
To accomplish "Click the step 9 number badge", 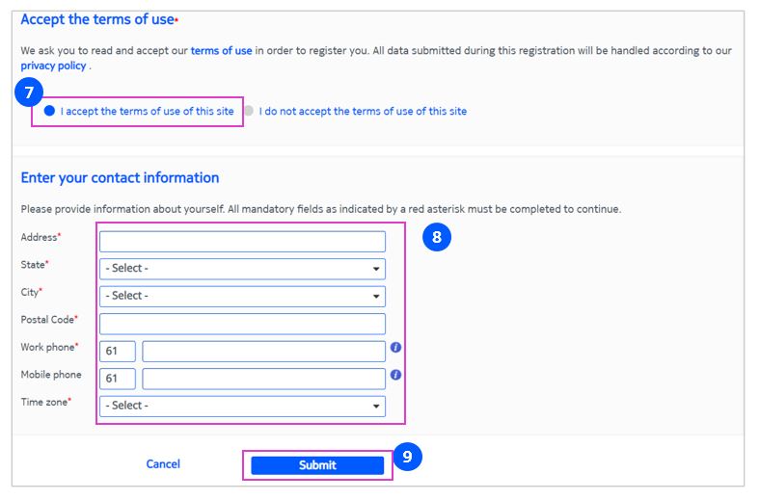I will point(407,458).
